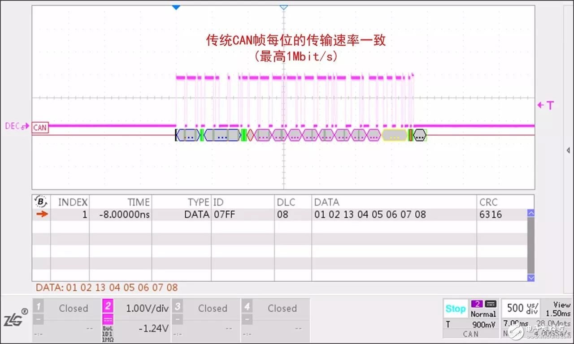Click the trigger coupling icon beside Normal
This screenshot has height=344, width=574.
(x=491, y=304)
